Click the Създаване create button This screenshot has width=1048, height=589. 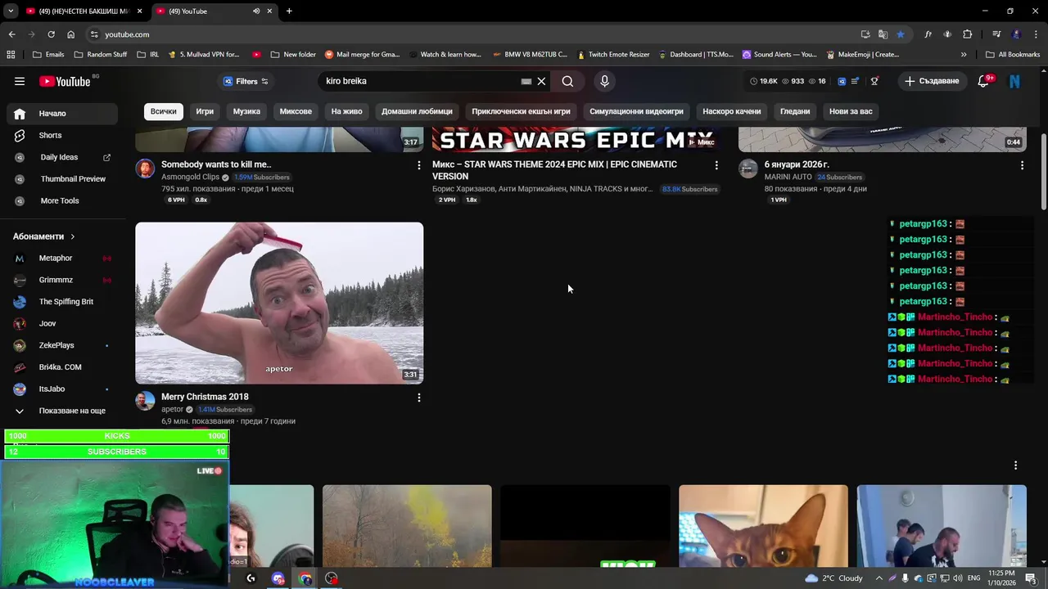[932, 81]
